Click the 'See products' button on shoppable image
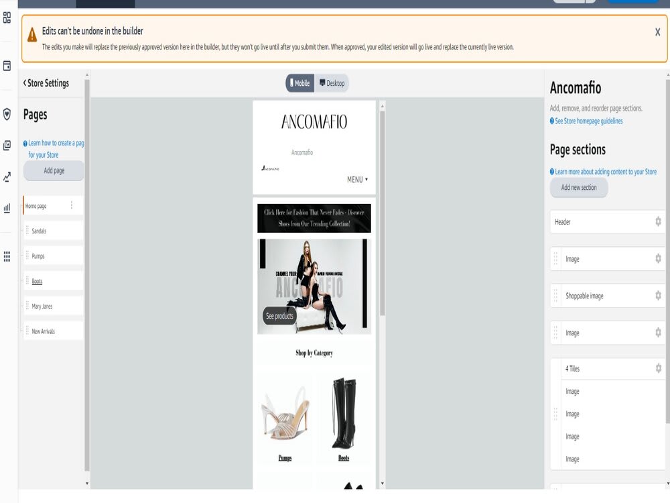The width and height of the screenshot is (670, 503). tap(279, 316)
